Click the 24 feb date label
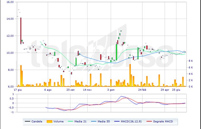Image resolution: width=201 pixels, height=129 pixels. coord(142,90)
